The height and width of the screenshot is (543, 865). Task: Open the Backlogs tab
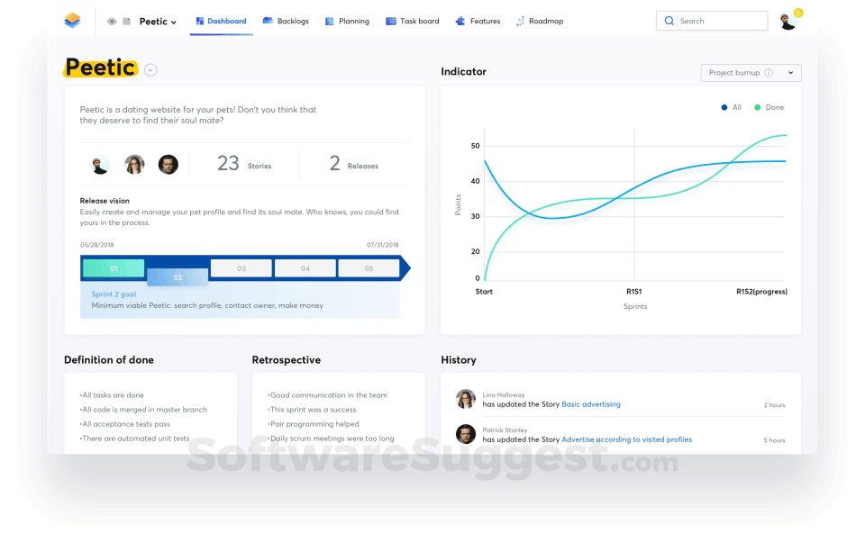pyautogui.click(x=286, y=21)
